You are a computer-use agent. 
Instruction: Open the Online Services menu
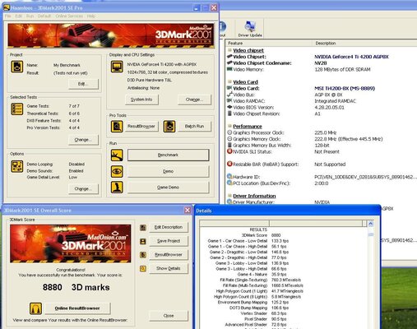[69, 16]
